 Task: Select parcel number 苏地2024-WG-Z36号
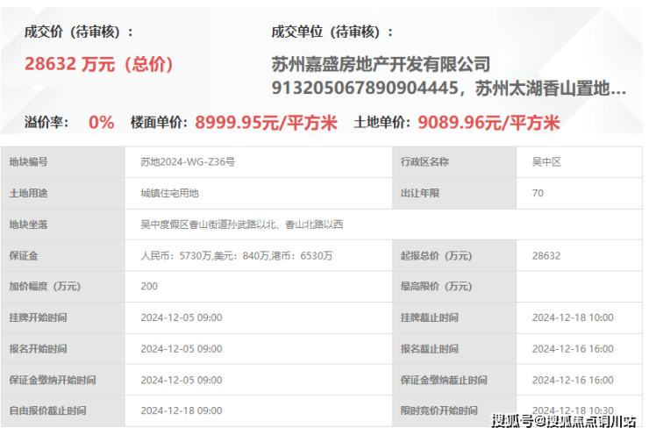click(x=188, y=162)
